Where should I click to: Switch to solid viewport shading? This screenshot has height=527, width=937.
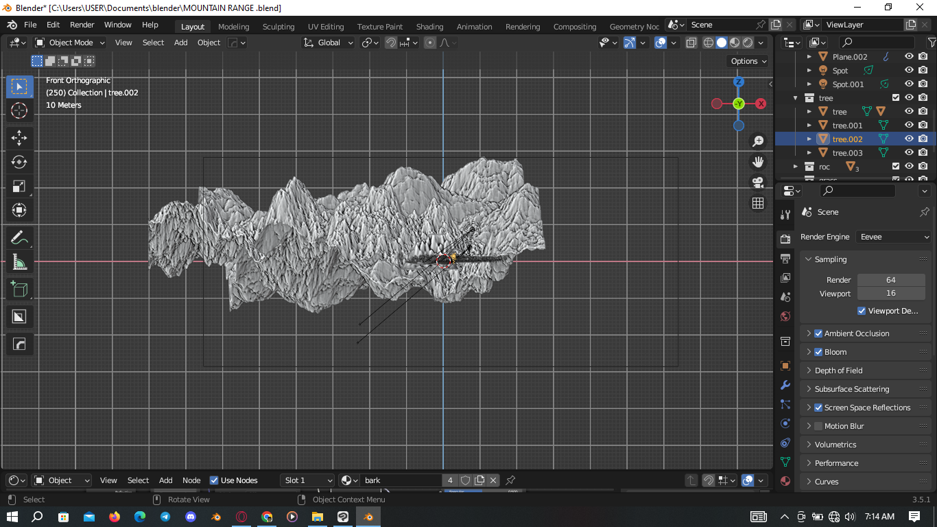[722, 43]
